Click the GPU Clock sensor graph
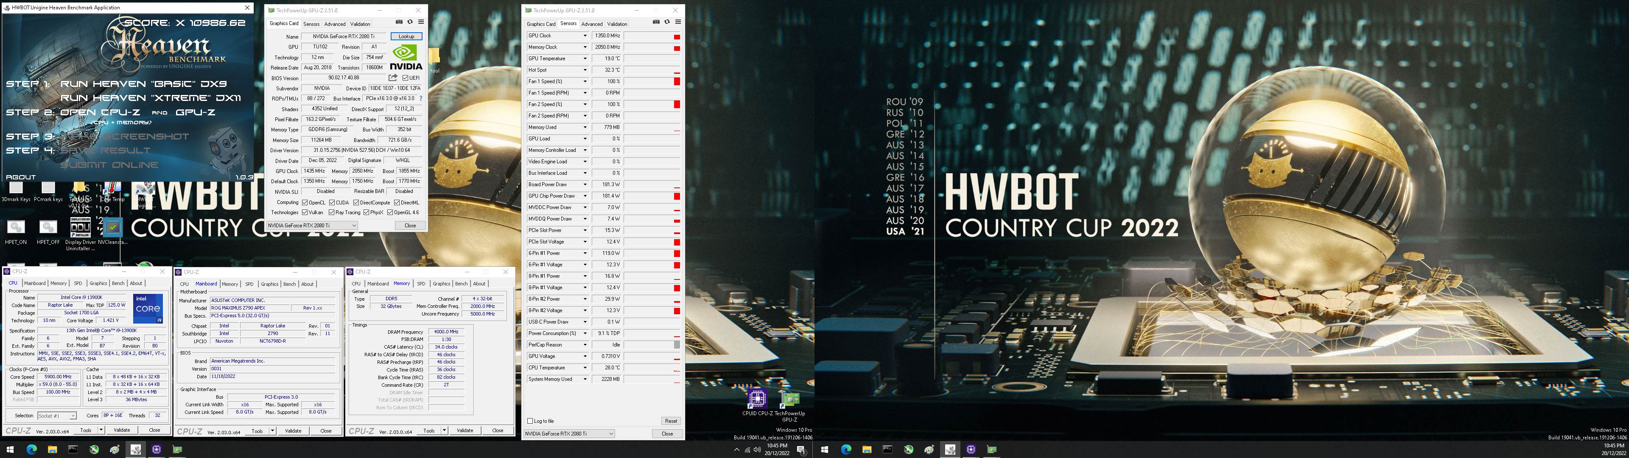The image size is (1629, 458). click(x=652, y=36)
